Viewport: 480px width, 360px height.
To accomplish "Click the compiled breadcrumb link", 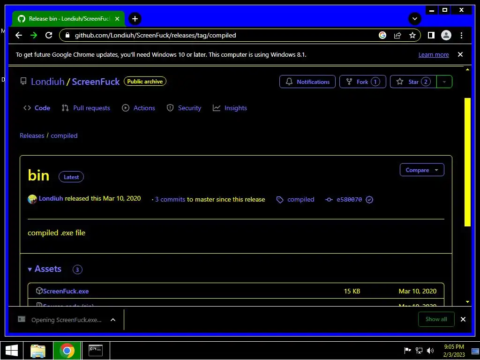I will pyautogui.click(x=64, y=135).
